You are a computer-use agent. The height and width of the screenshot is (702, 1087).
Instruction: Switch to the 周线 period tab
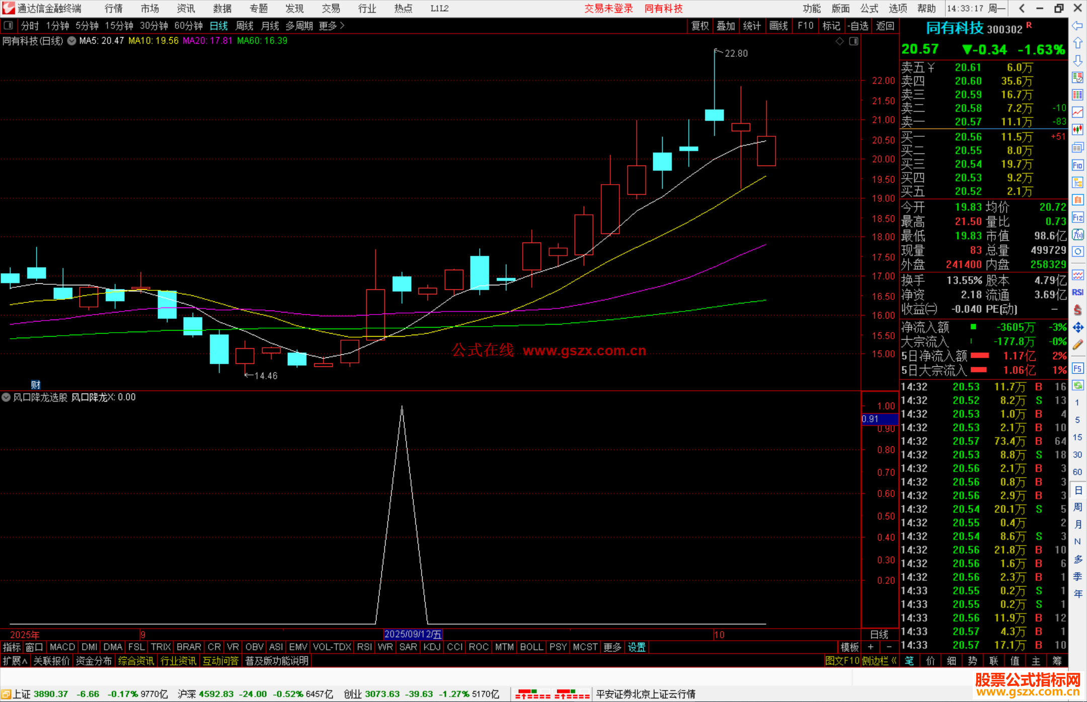[x=245, y=26]
